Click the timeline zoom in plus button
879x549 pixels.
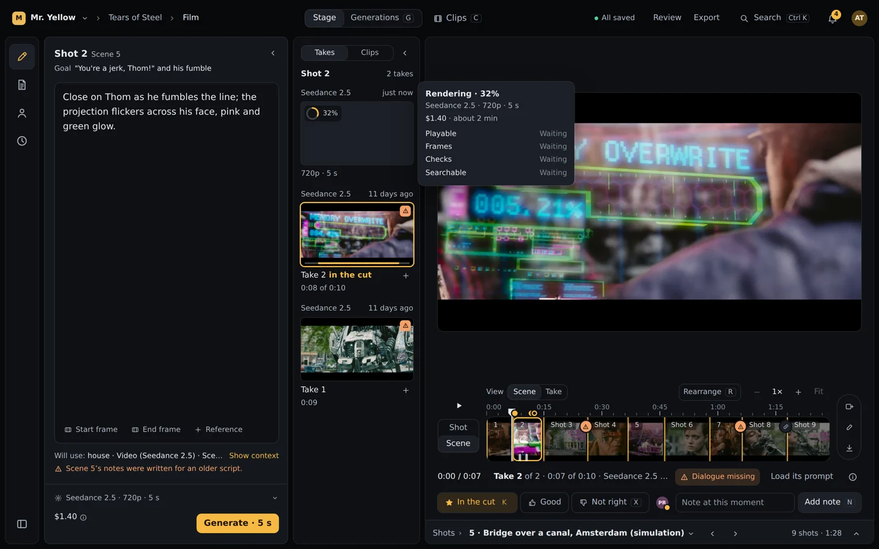point(798,392)
